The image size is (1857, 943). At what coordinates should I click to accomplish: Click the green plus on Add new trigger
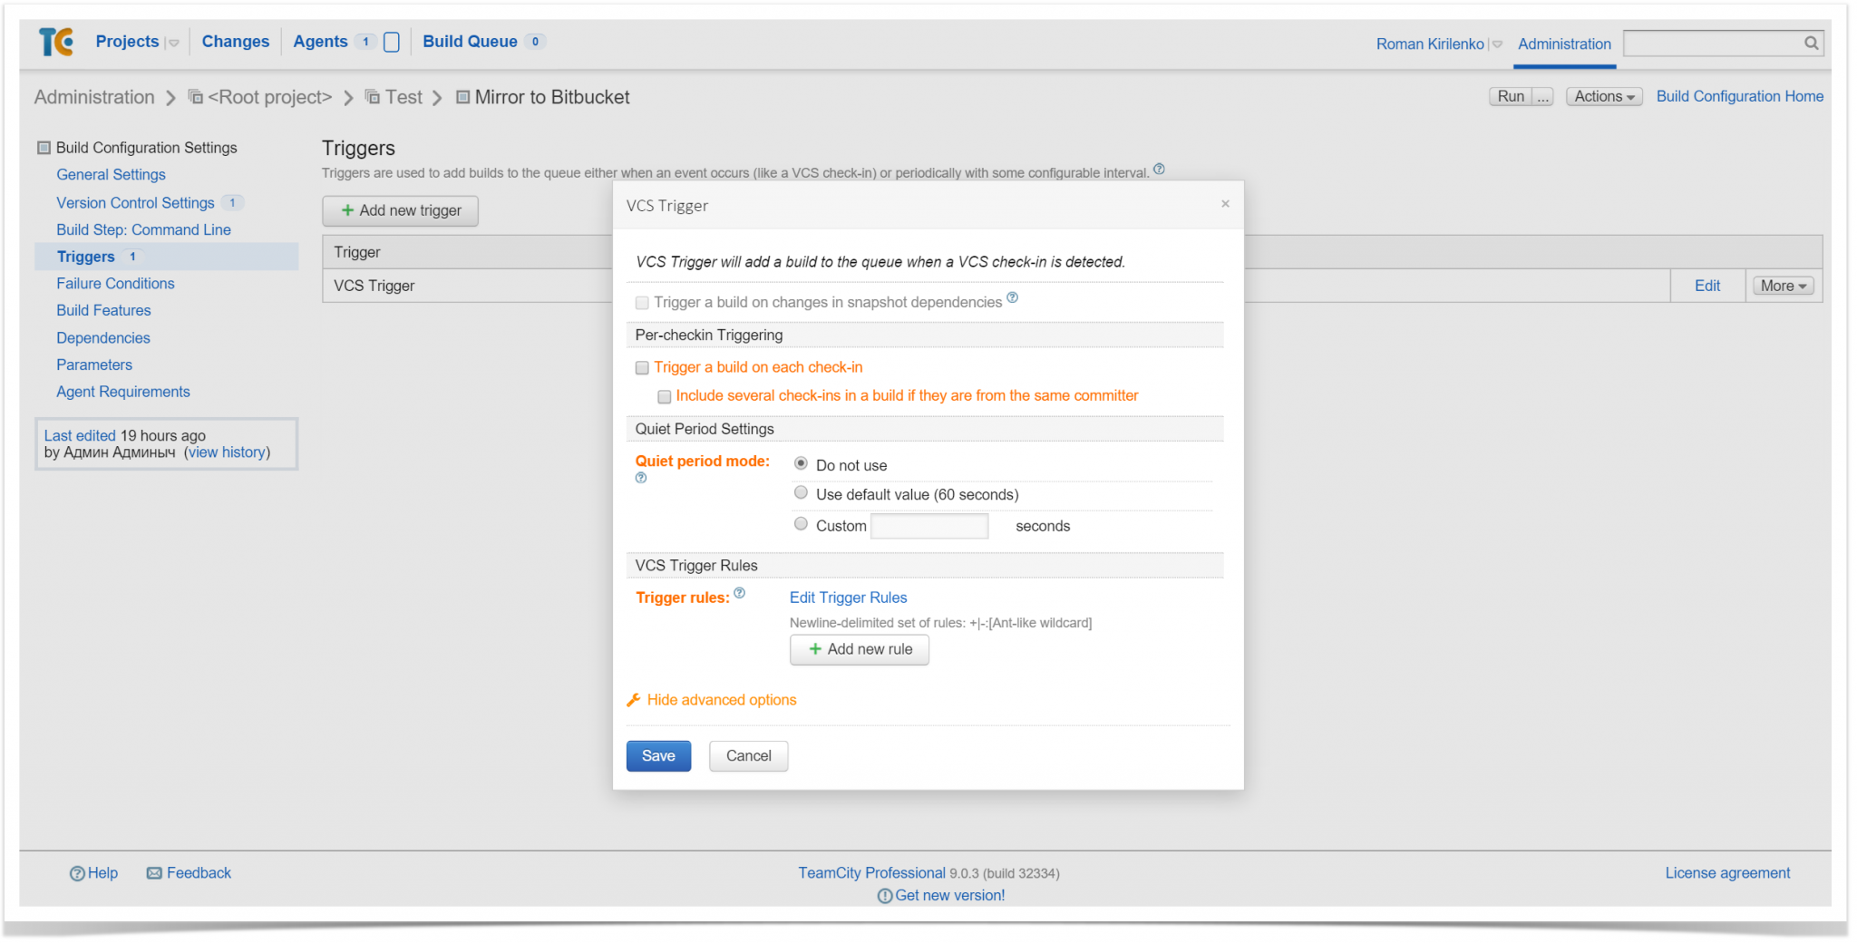pos(347,210)
